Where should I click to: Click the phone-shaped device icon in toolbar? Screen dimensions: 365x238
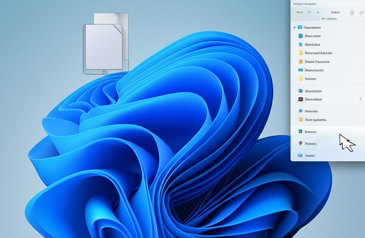(x=352, y=12)
